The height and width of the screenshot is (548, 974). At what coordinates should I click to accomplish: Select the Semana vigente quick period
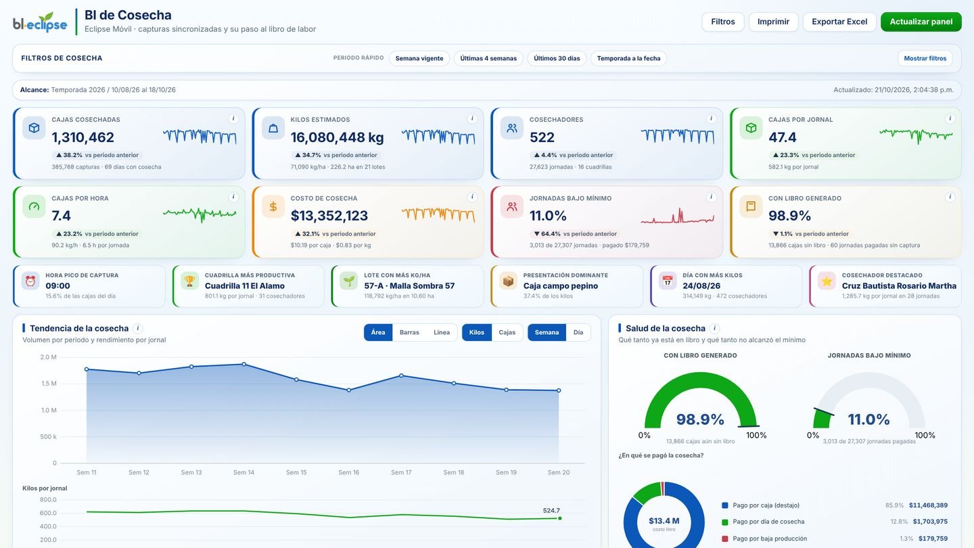tap(419, 58)
